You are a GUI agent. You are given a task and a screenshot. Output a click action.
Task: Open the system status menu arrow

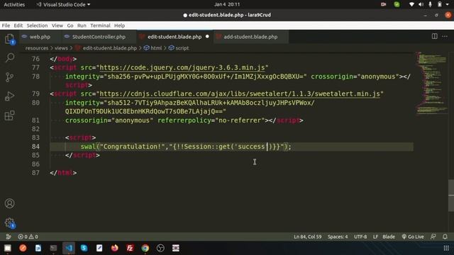click(x=448, y=4)
